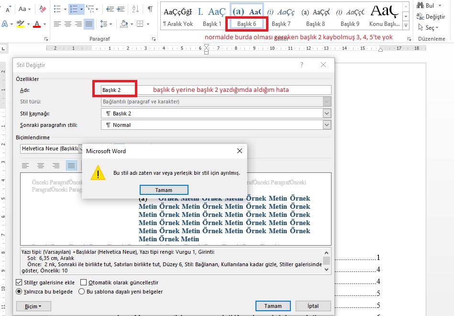The height and width of the screenshot is (316, 454).
Task: Open the Biçim dropdown button
Action: 33,306
